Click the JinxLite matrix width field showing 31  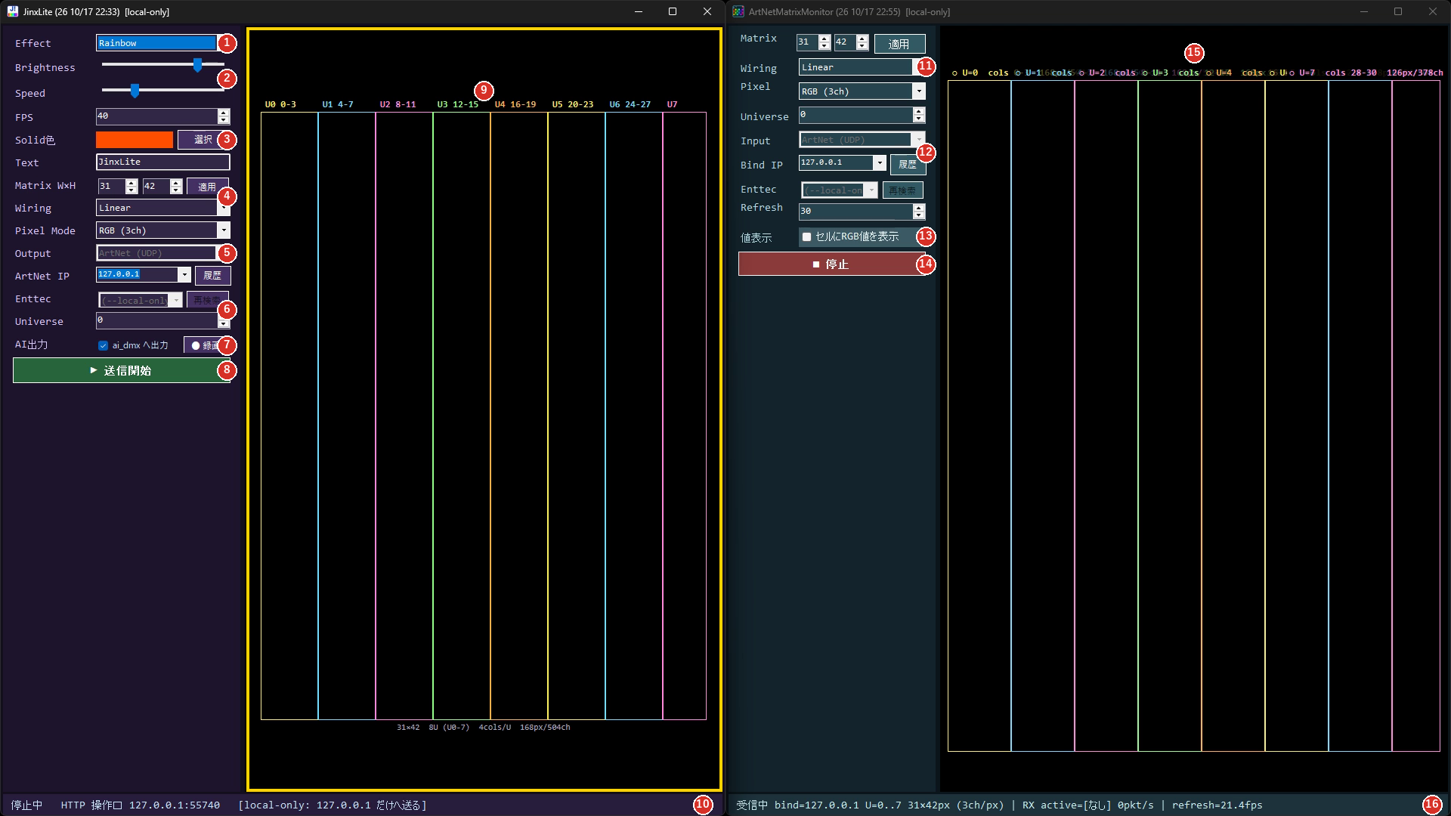coord(112,186)
